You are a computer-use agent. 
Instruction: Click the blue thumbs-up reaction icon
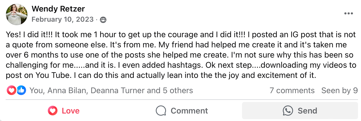tap(21, 91)
